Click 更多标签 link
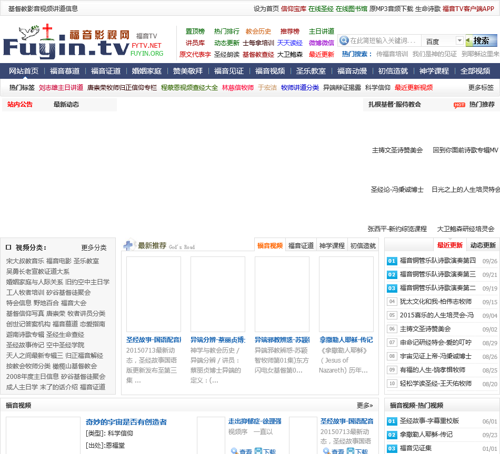 pyautogui.click(x=481, y=88)
